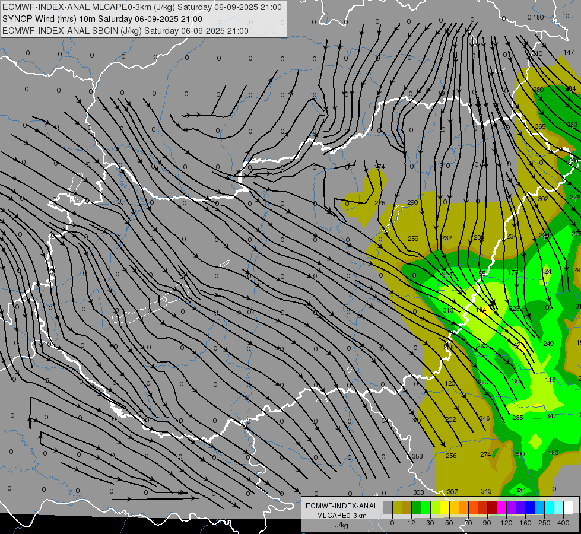Click the map value 0.180
Image resolution: width=581 pixels, height=534 pixels.
pos(535,17)
